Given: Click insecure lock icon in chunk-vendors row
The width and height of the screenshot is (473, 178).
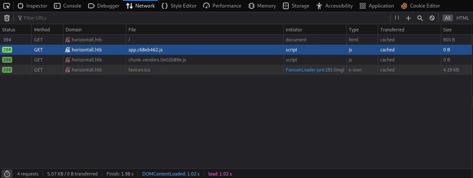Looking at the screenshot, I should [x=68, y=60].
